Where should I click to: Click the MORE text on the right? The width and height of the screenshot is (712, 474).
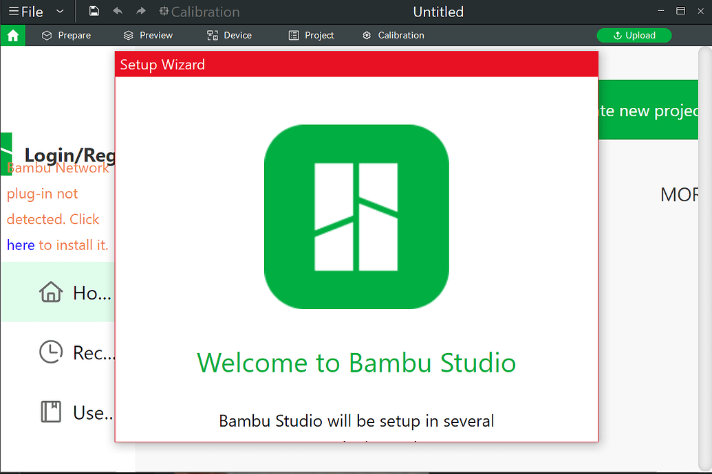pos(679,195)
